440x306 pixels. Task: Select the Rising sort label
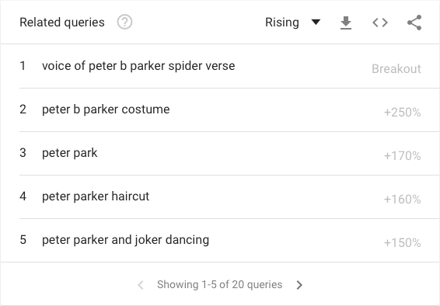pyautogui.click(x=282, y=23)
